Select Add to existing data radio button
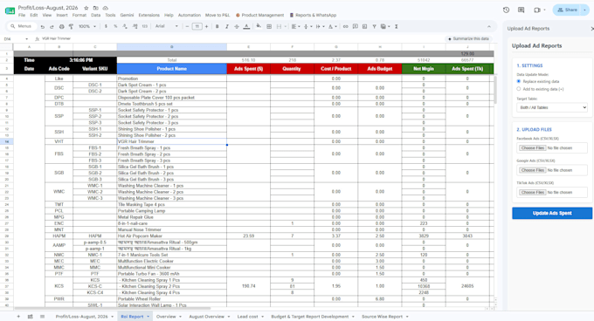 (519, 89)
